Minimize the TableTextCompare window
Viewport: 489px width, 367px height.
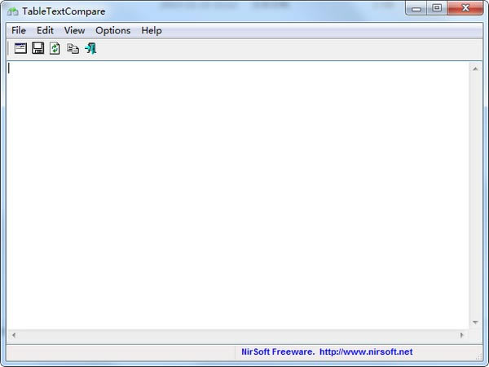(417, 9)
